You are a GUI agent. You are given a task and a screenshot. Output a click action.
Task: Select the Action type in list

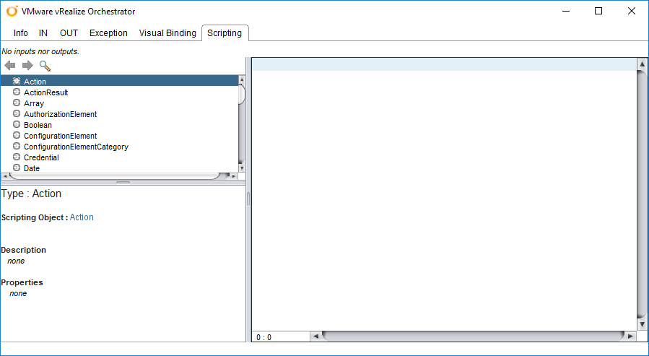[35, 82]
